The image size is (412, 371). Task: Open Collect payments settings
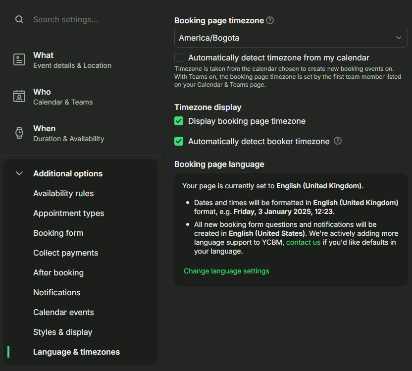point(66,253)
